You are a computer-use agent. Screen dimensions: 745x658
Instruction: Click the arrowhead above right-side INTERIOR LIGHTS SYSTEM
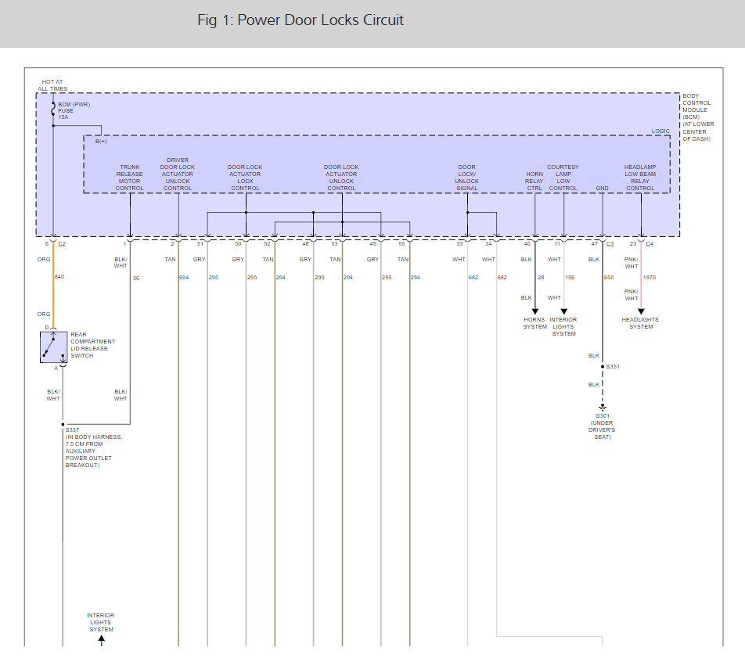point(564,311)
